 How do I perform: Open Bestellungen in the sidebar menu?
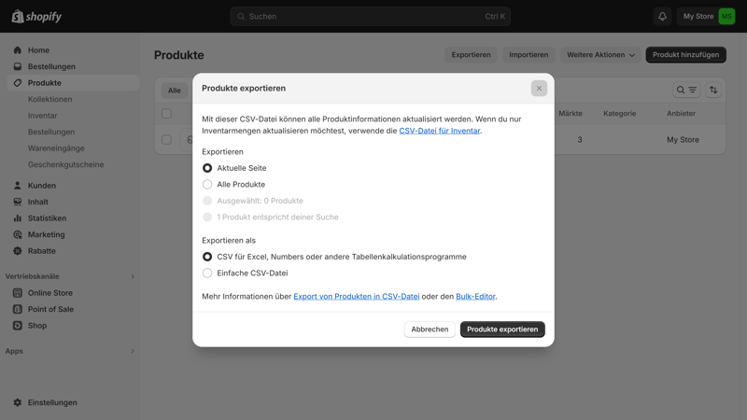tap(51, 67)
